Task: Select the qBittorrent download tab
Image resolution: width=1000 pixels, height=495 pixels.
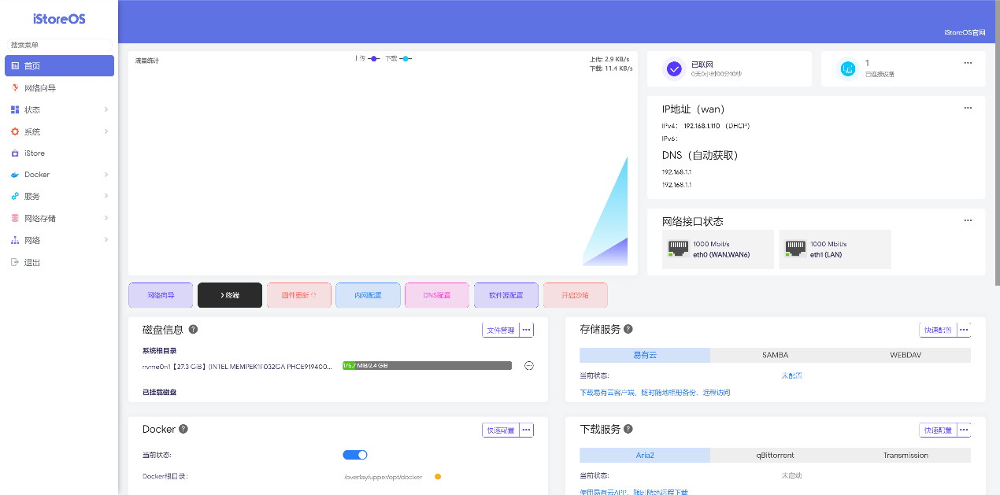Action: [775, 455]
